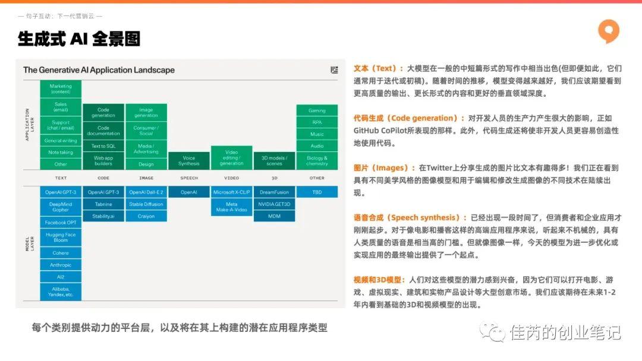
Task: Click the orange heading 图片（Images）
Action: click(385, 168)
